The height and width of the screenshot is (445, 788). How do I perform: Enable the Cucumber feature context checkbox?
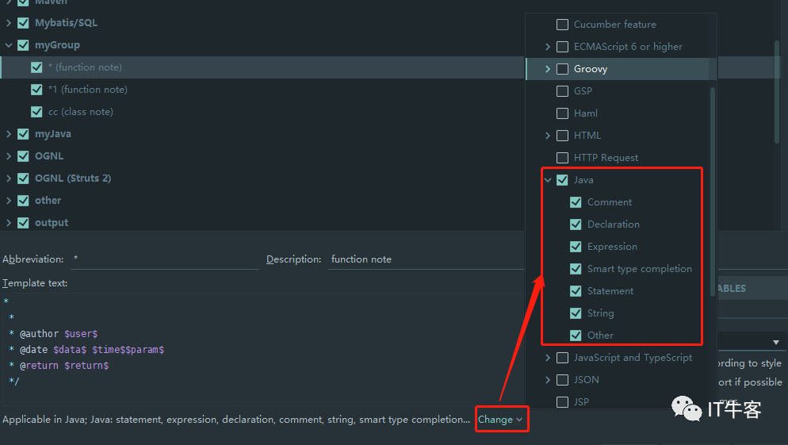(x=562, y=25)
